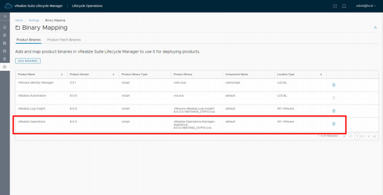The image size is (383, 195).
Task: Click the Binary Mapping breadcrumb text
Action: click(x=55, y=20)
